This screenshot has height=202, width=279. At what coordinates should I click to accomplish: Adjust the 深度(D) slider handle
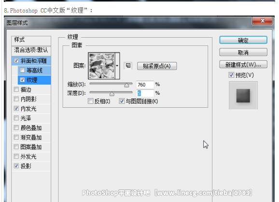pyautogui.click(x=112, y=94)
